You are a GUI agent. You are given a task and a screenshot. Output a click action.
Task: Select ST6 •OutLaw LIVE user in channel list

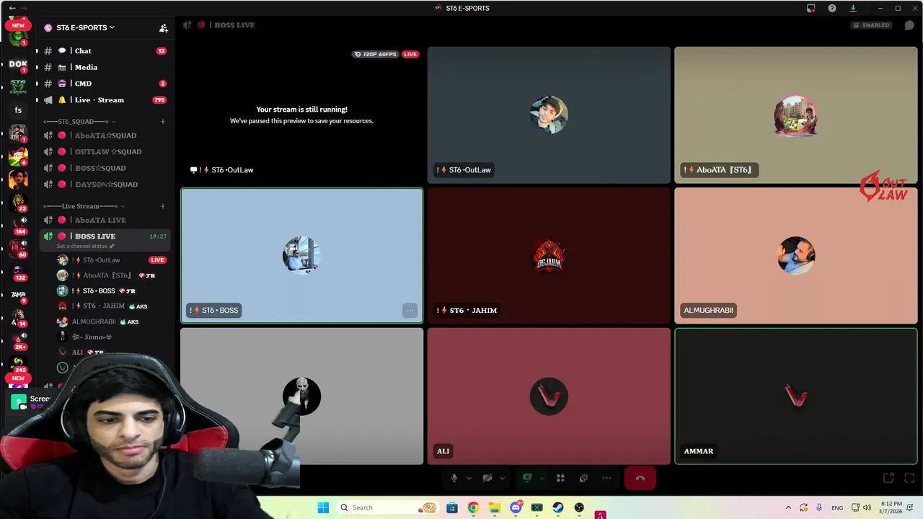(x=112, y=260)
